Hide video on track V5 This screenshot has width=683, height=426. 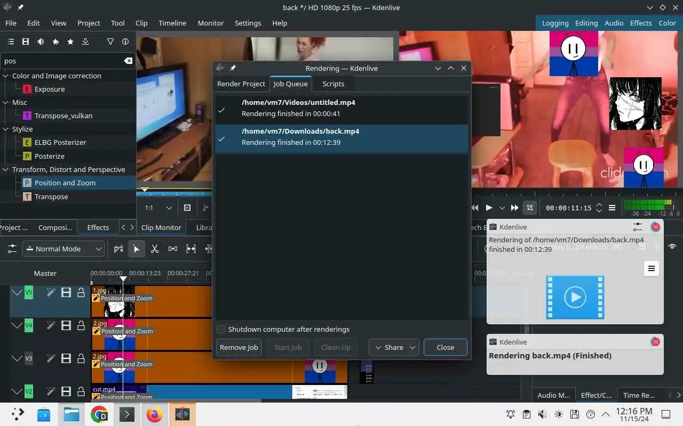point(66,292)
